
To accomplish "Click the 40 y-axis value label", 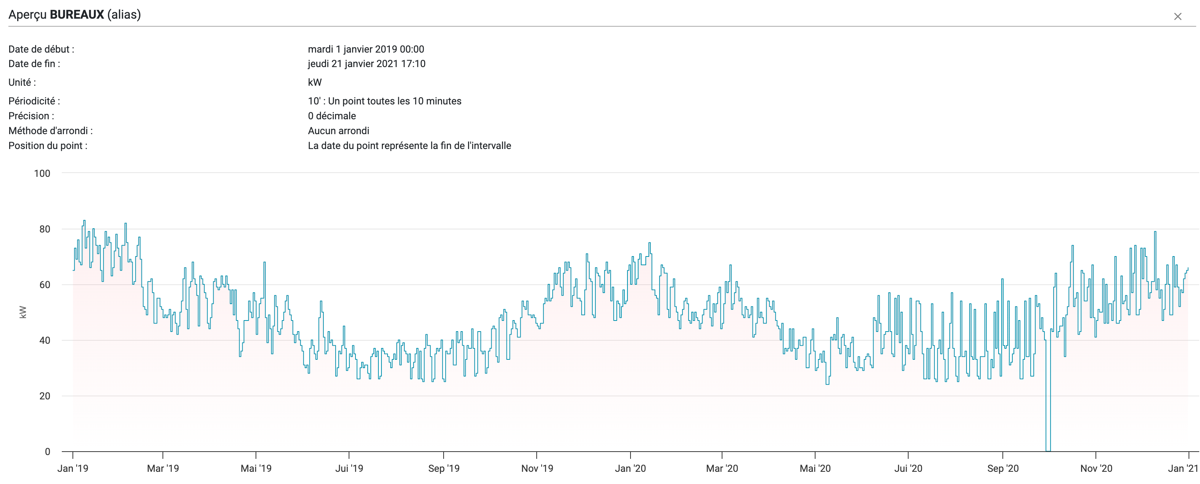I will (x=45, y=340).
